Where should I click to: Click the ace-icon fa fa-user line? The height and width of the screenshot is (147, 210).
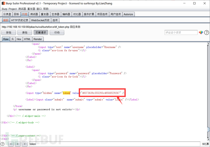point(62,50)
